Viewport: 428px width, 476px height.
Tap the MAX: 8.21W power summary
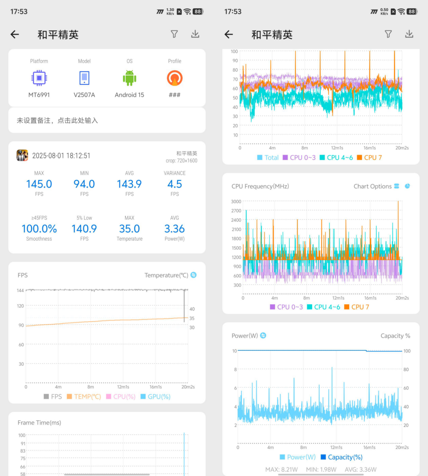(x=282, y=470)
